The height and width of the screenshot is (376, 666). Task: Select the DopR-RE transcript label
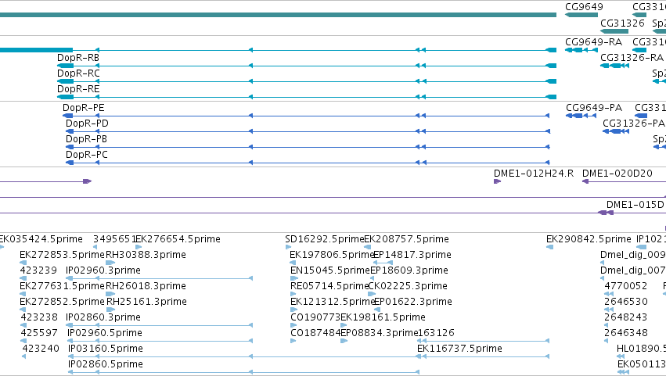click(x=78, y=89)
